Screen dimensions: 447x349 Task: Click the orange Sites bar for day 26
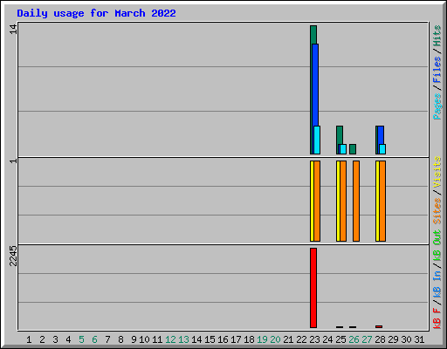pos(356,201)
